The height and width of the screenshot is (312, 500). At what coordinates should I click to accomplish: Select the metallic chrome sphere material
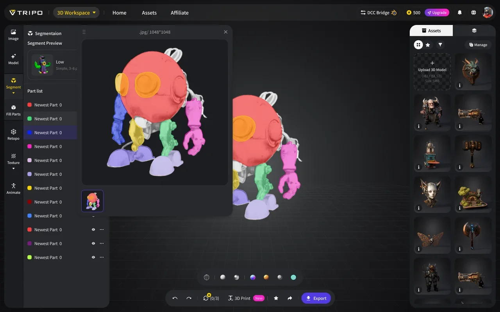tap(236, 277)
